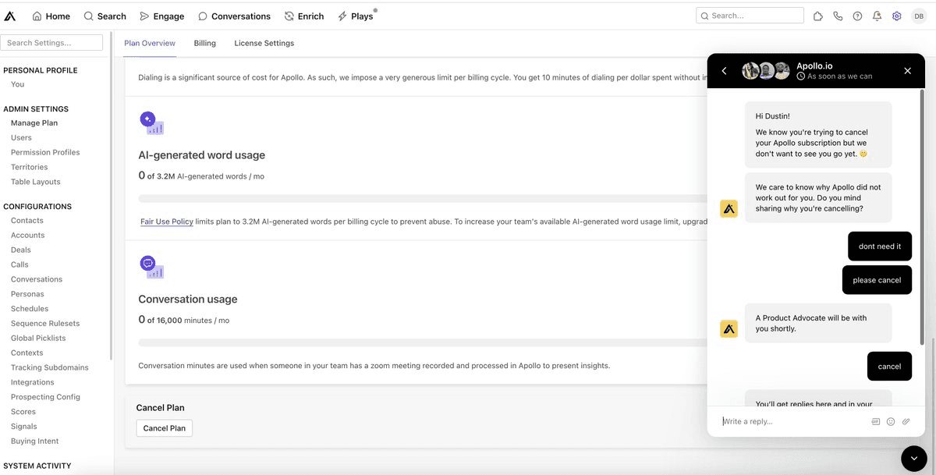Open the Home page from top navigation
The width and height of the screenshot is (936, 475).
[51, 16]
